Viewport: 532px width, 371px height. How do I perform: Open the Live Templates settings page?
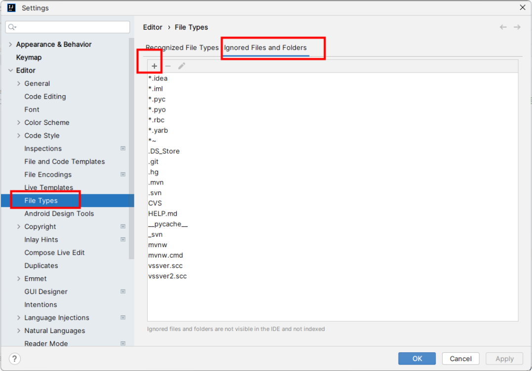pyautogui.click(x=48, y=187)
